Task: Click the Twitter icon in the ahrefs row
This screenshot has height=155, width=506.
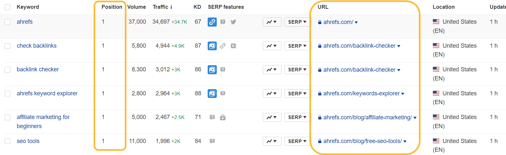Action: coord(233,22)
